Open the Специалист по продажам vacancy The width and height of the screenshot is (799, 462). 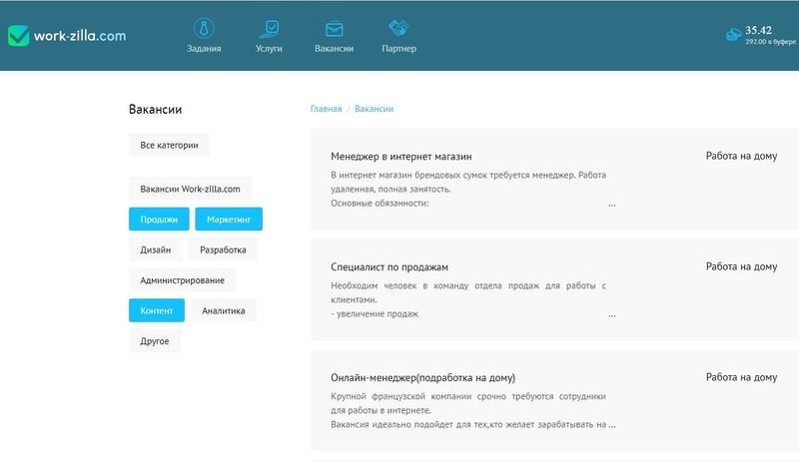pos(390,267)
